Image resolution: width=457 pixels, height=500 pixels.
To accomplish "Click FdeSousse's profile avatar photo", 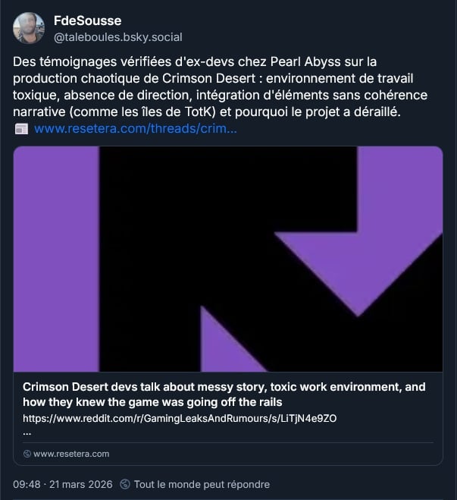I will (29, 28).
